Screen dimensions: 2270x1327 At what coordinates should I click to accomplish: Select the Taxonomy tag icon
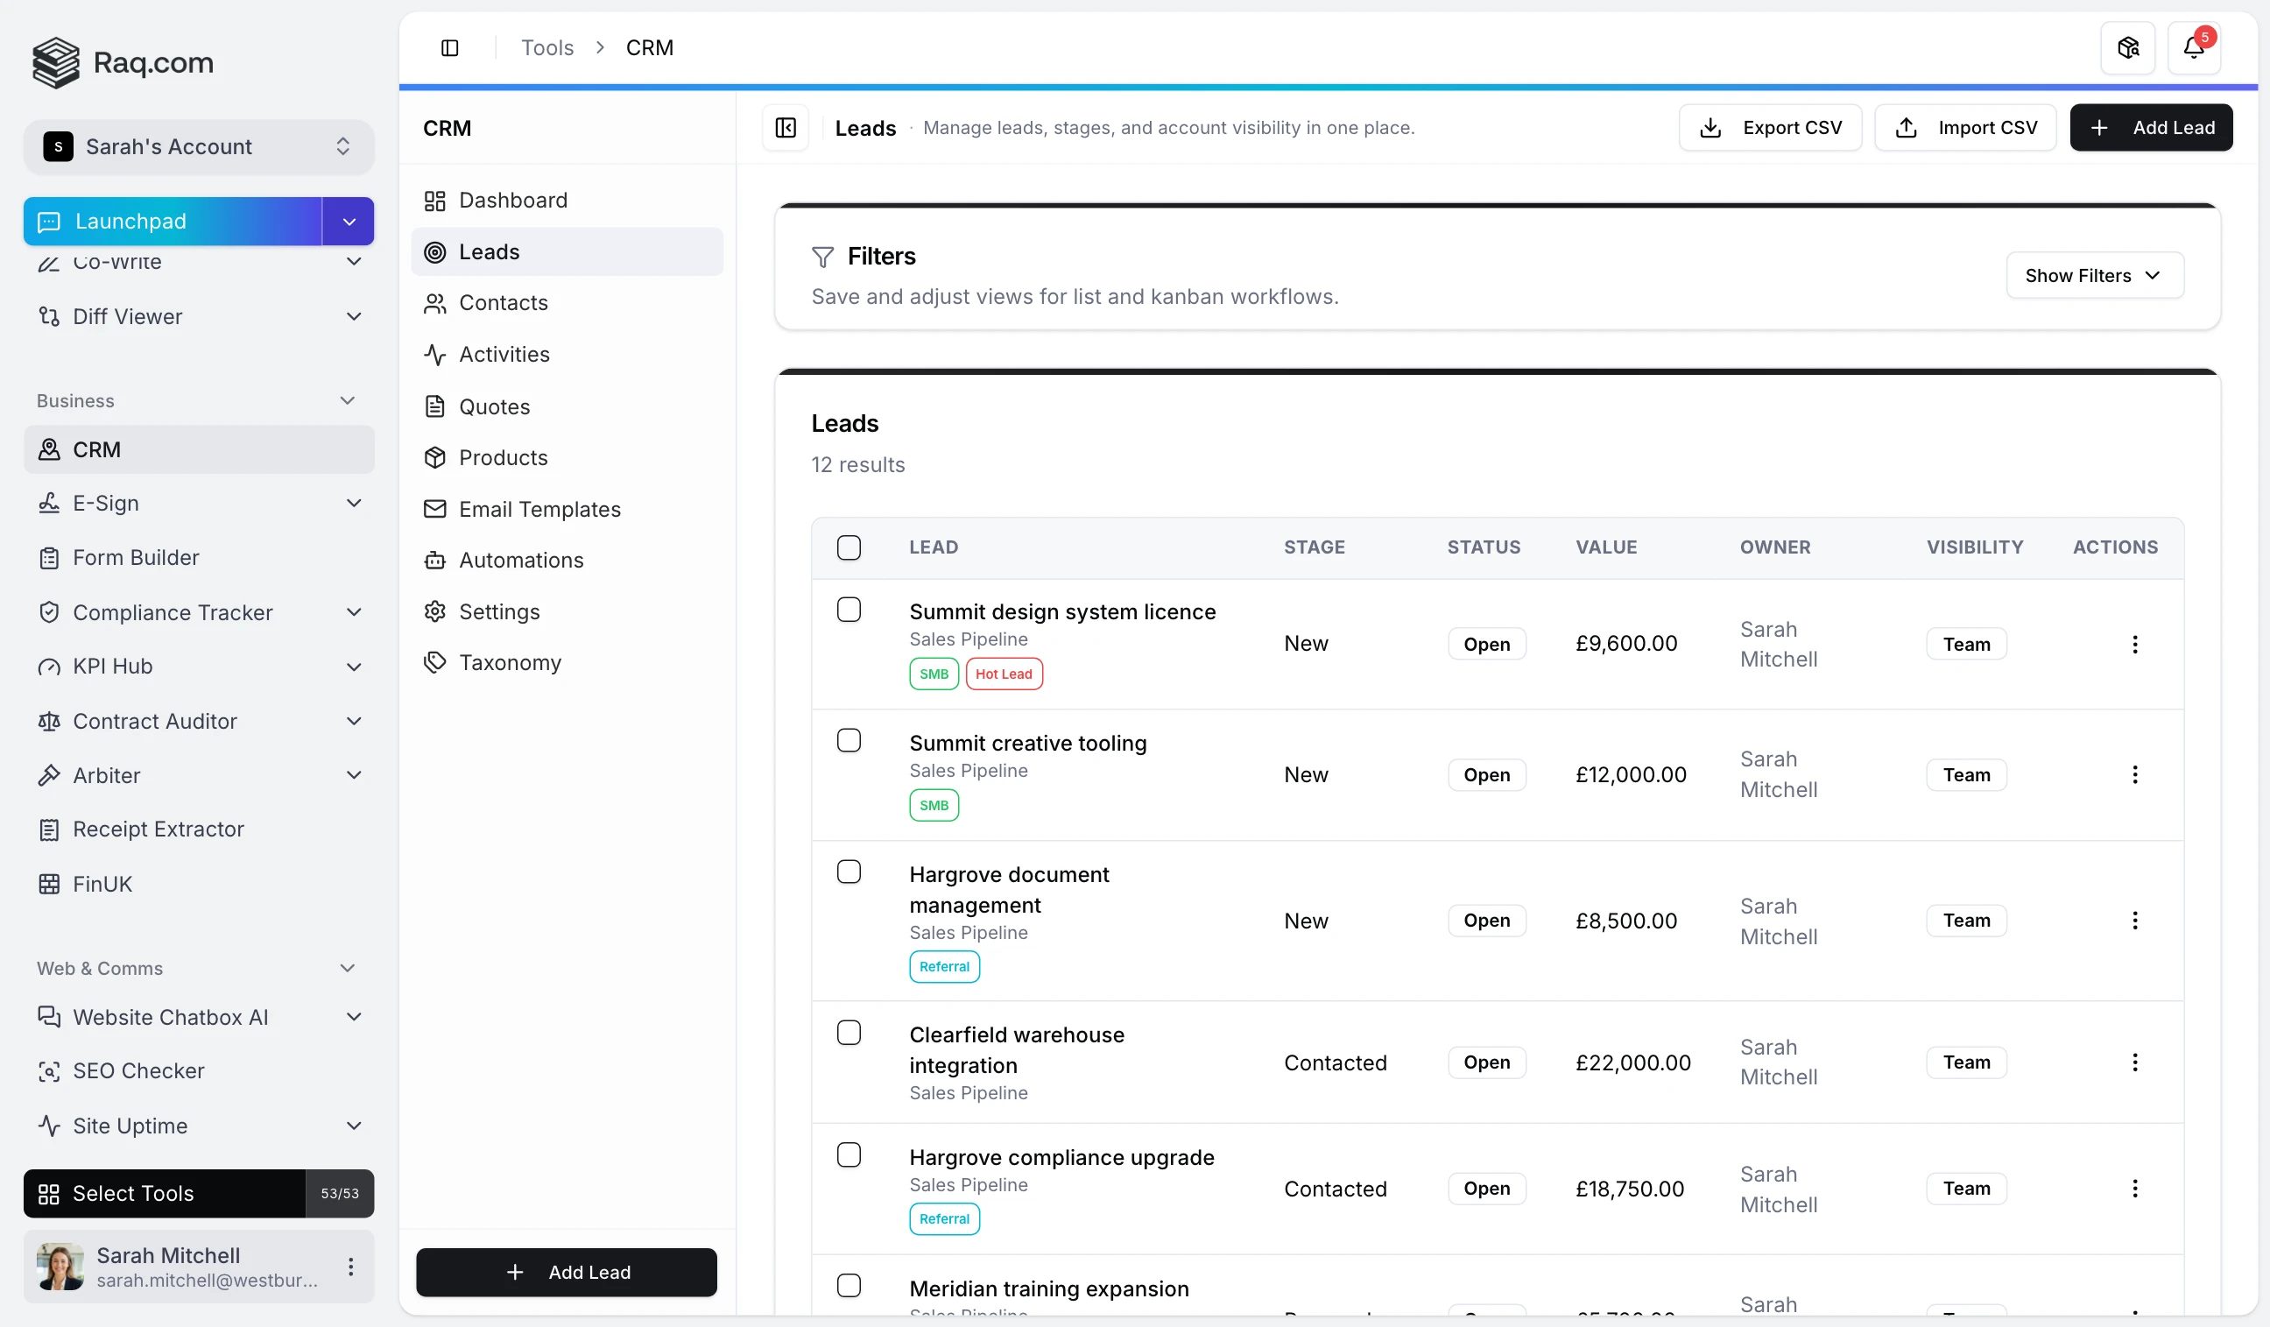click(x=435, y=663)
